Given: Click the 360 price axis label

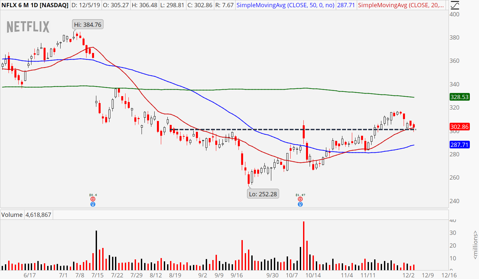Looking at the screenshot, I should tap(454, 61).
